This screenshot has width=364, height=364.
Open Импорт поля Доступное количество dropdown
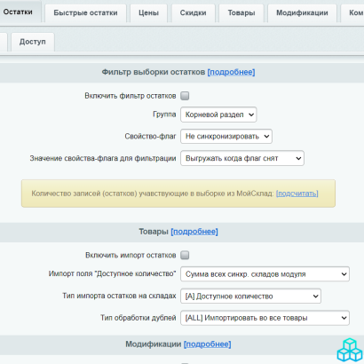pyautogui.click(x=265, y=274)
